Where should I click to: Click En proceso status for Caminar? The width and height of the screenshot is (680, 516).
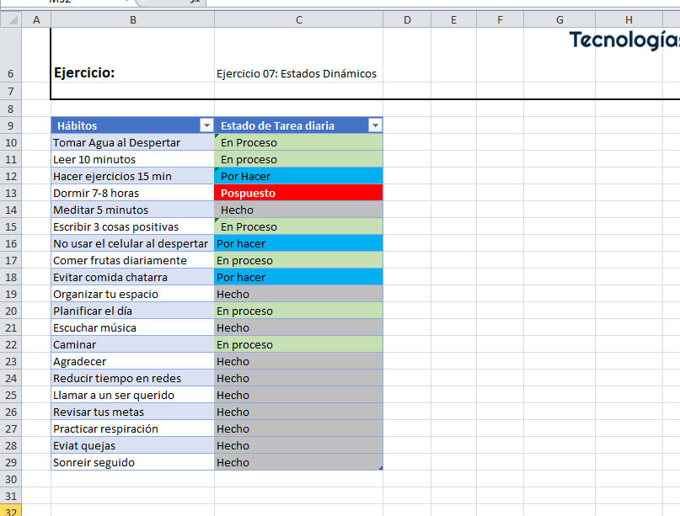click(298, 344)
